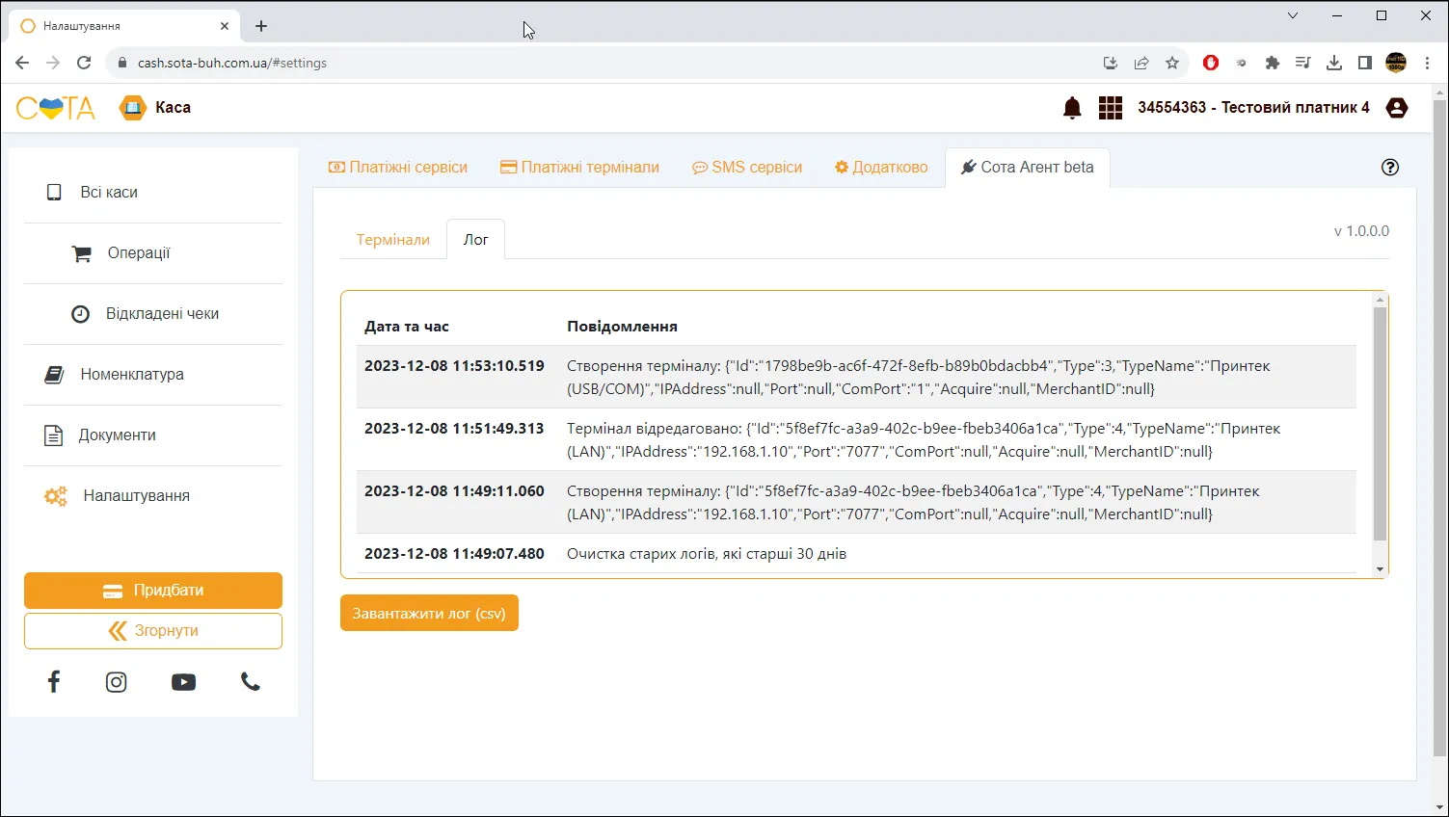This screenshot has height=817, width=1449.
Task: Switch to SMS сервіси tab
Action: click(x=747, y=167)
